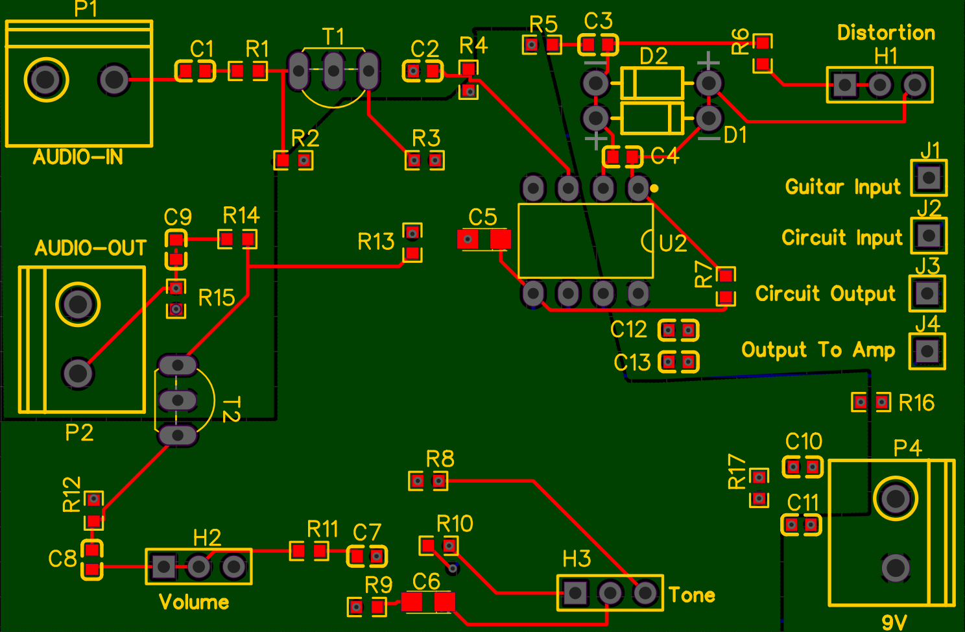
Task: Select resistor R15 footprint
Action: 176,298
